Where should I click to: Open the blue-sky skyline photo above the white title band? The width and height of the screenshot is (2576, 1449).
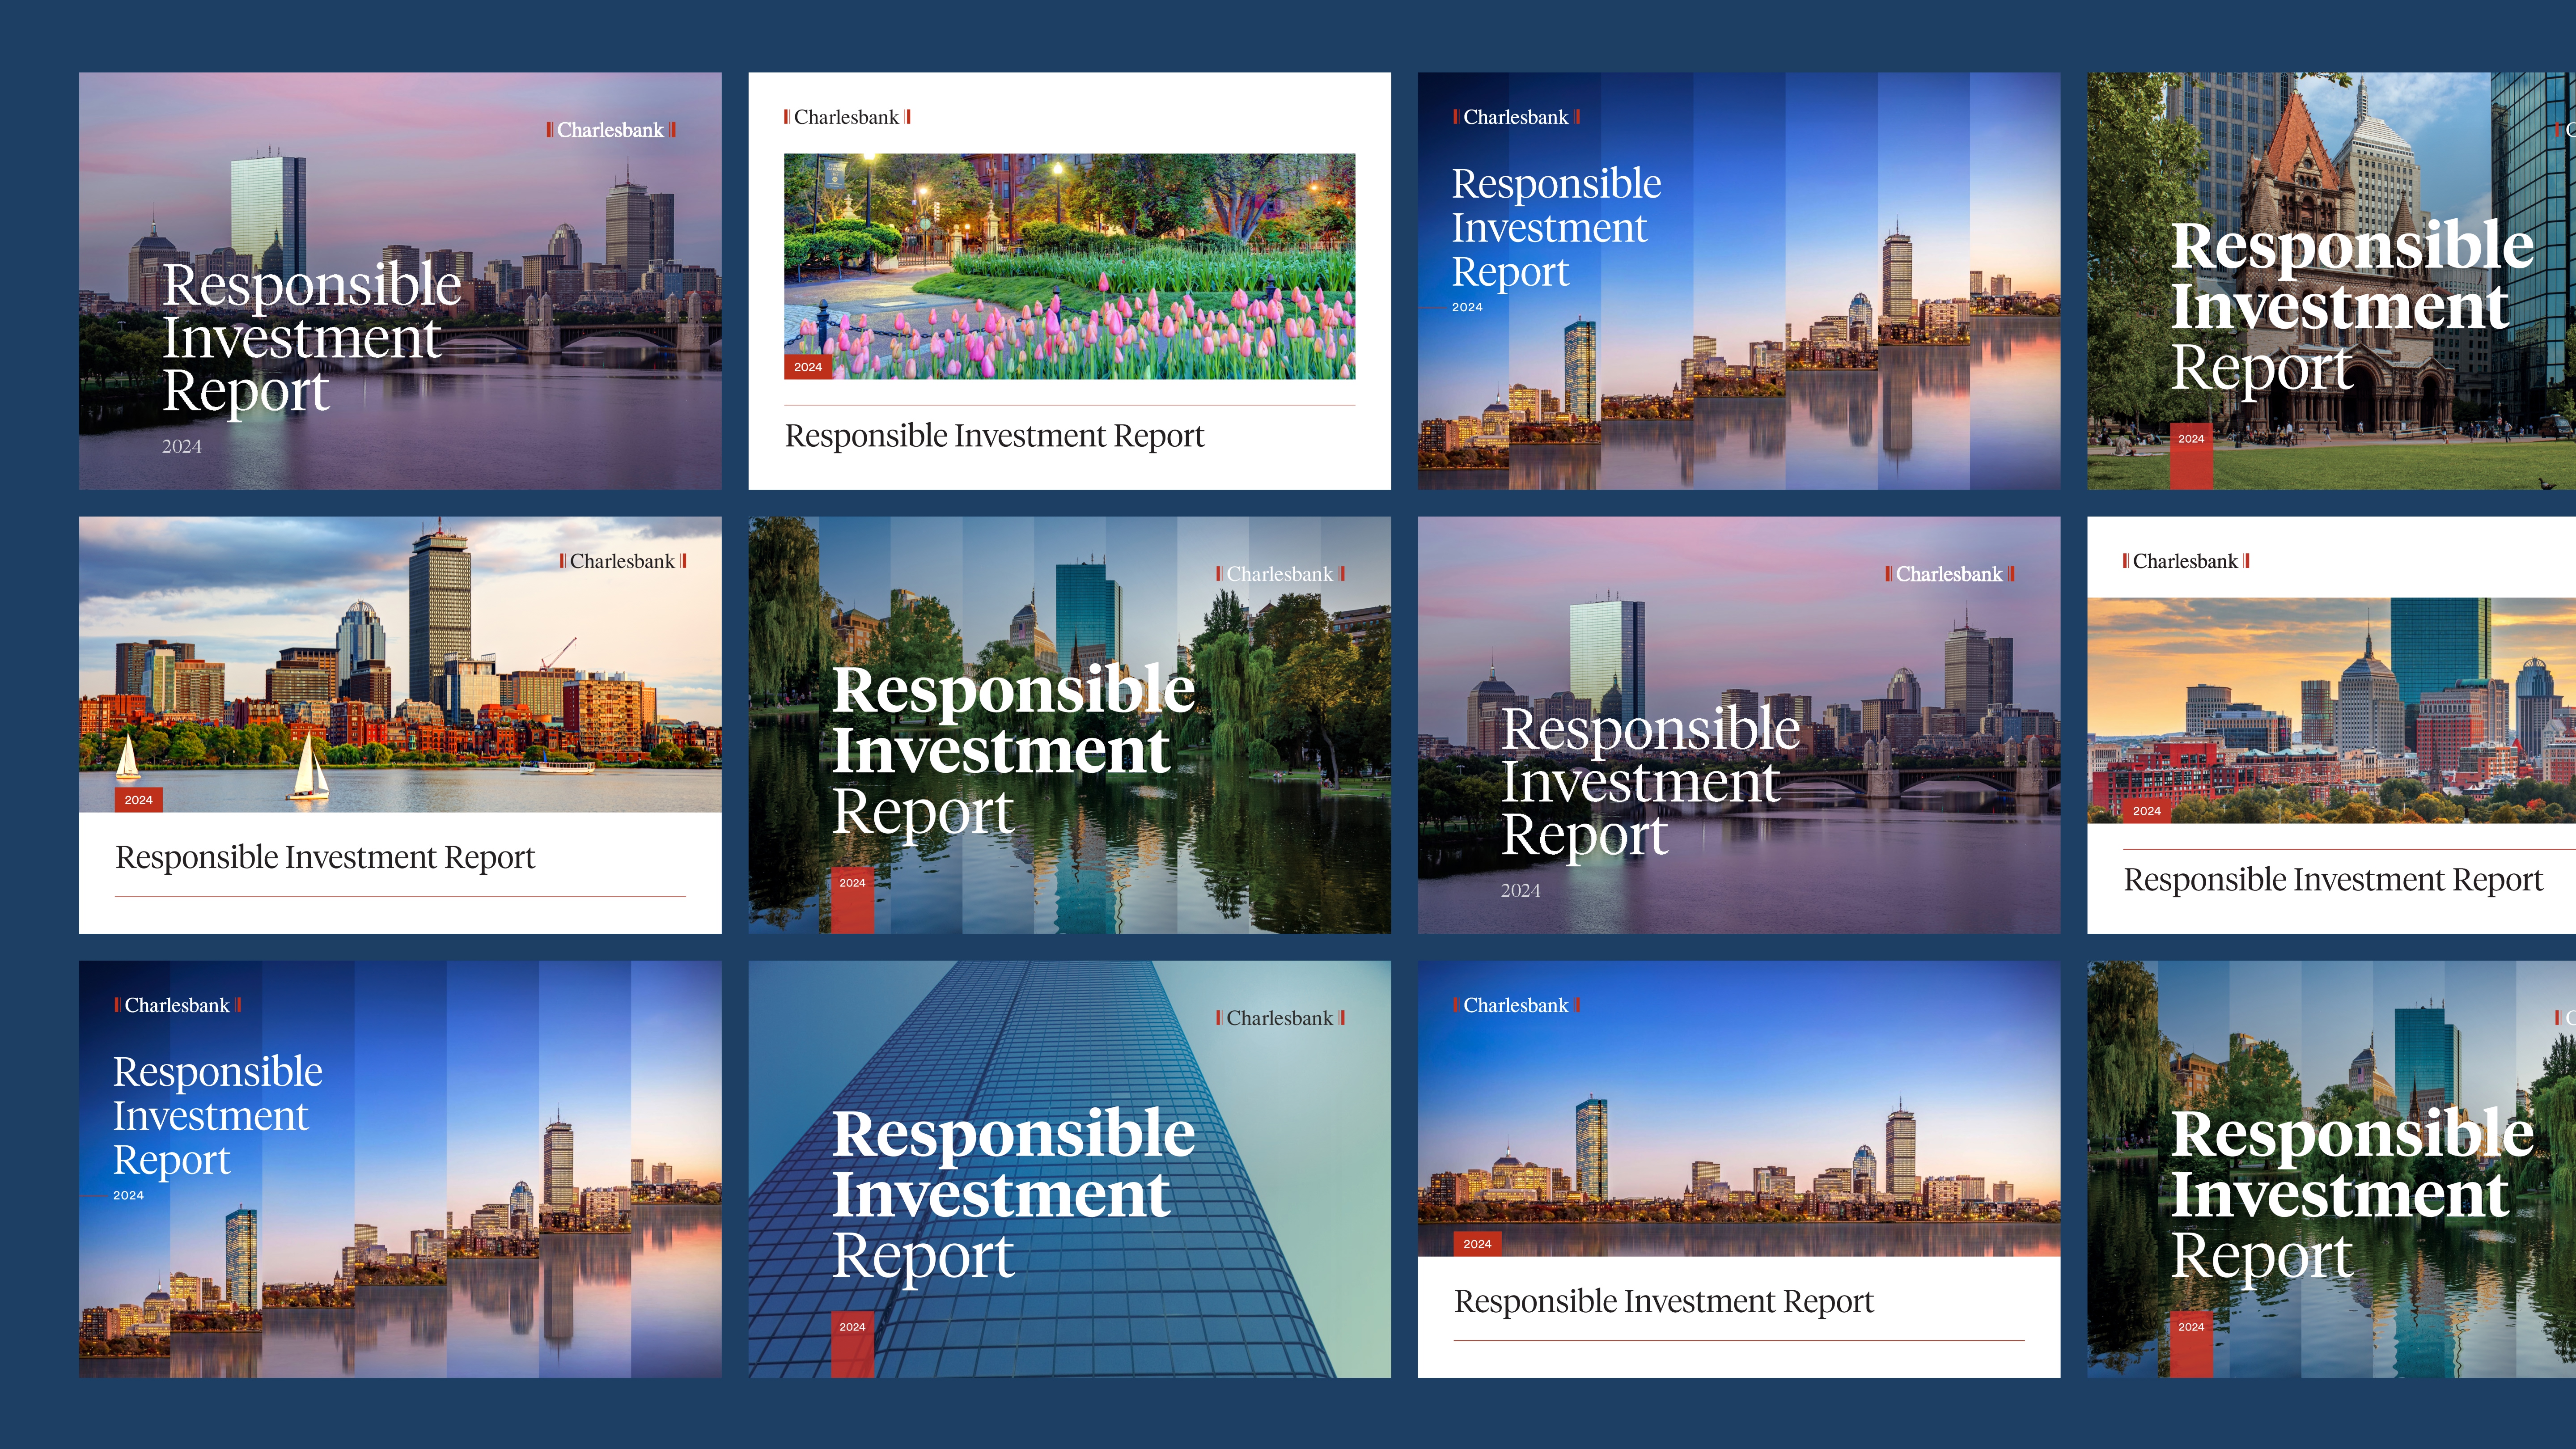pos(1739,1108)
